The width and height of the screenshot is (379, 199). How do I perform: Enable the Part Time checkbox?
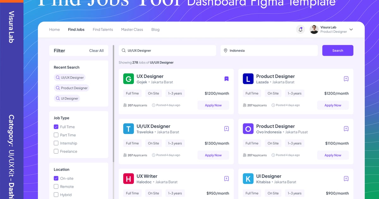pyautogui.click(x=56, y=135)
